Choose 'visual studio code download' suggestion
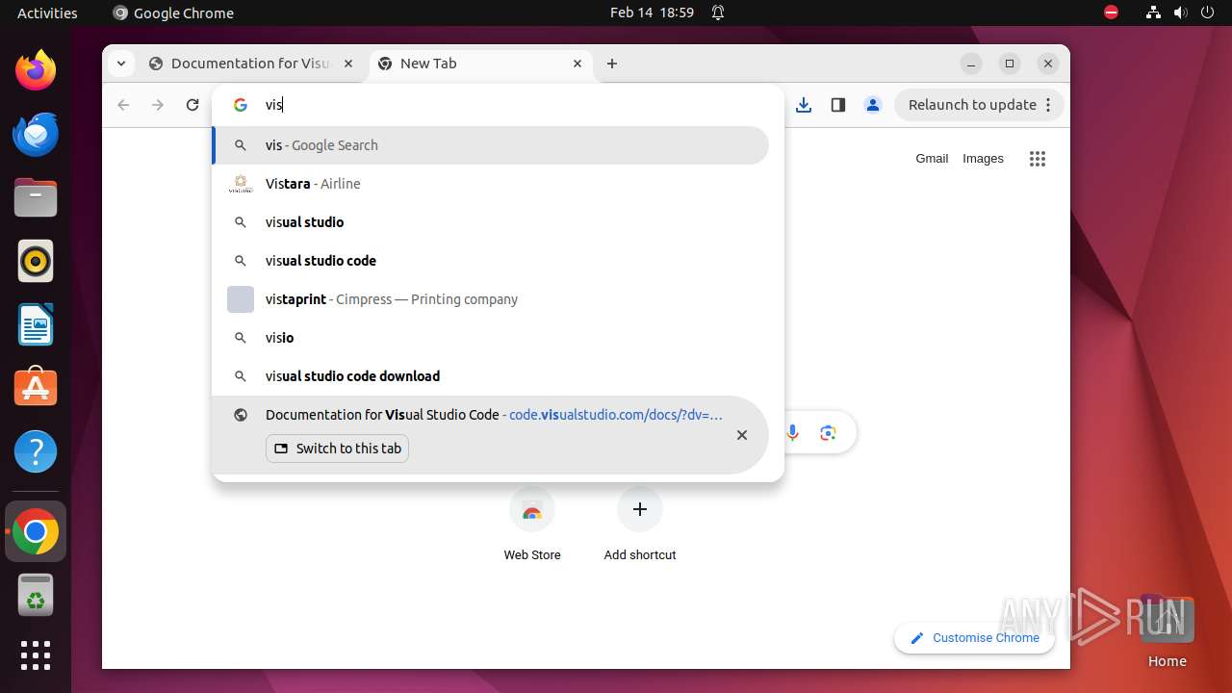 coord(491,376)
